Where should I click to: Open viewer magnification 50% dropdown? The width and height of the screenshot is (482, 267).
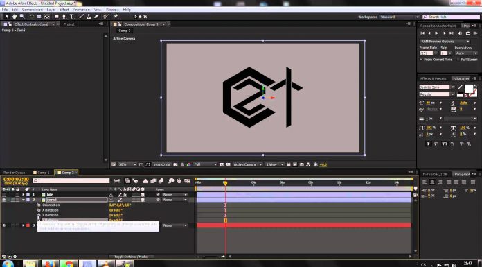click(127, 165)
